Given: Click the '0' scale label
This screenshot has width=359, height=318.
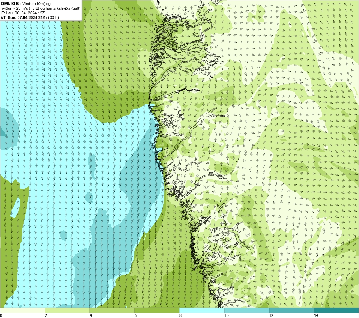Looking at the screenshot, I should point(1,315).
